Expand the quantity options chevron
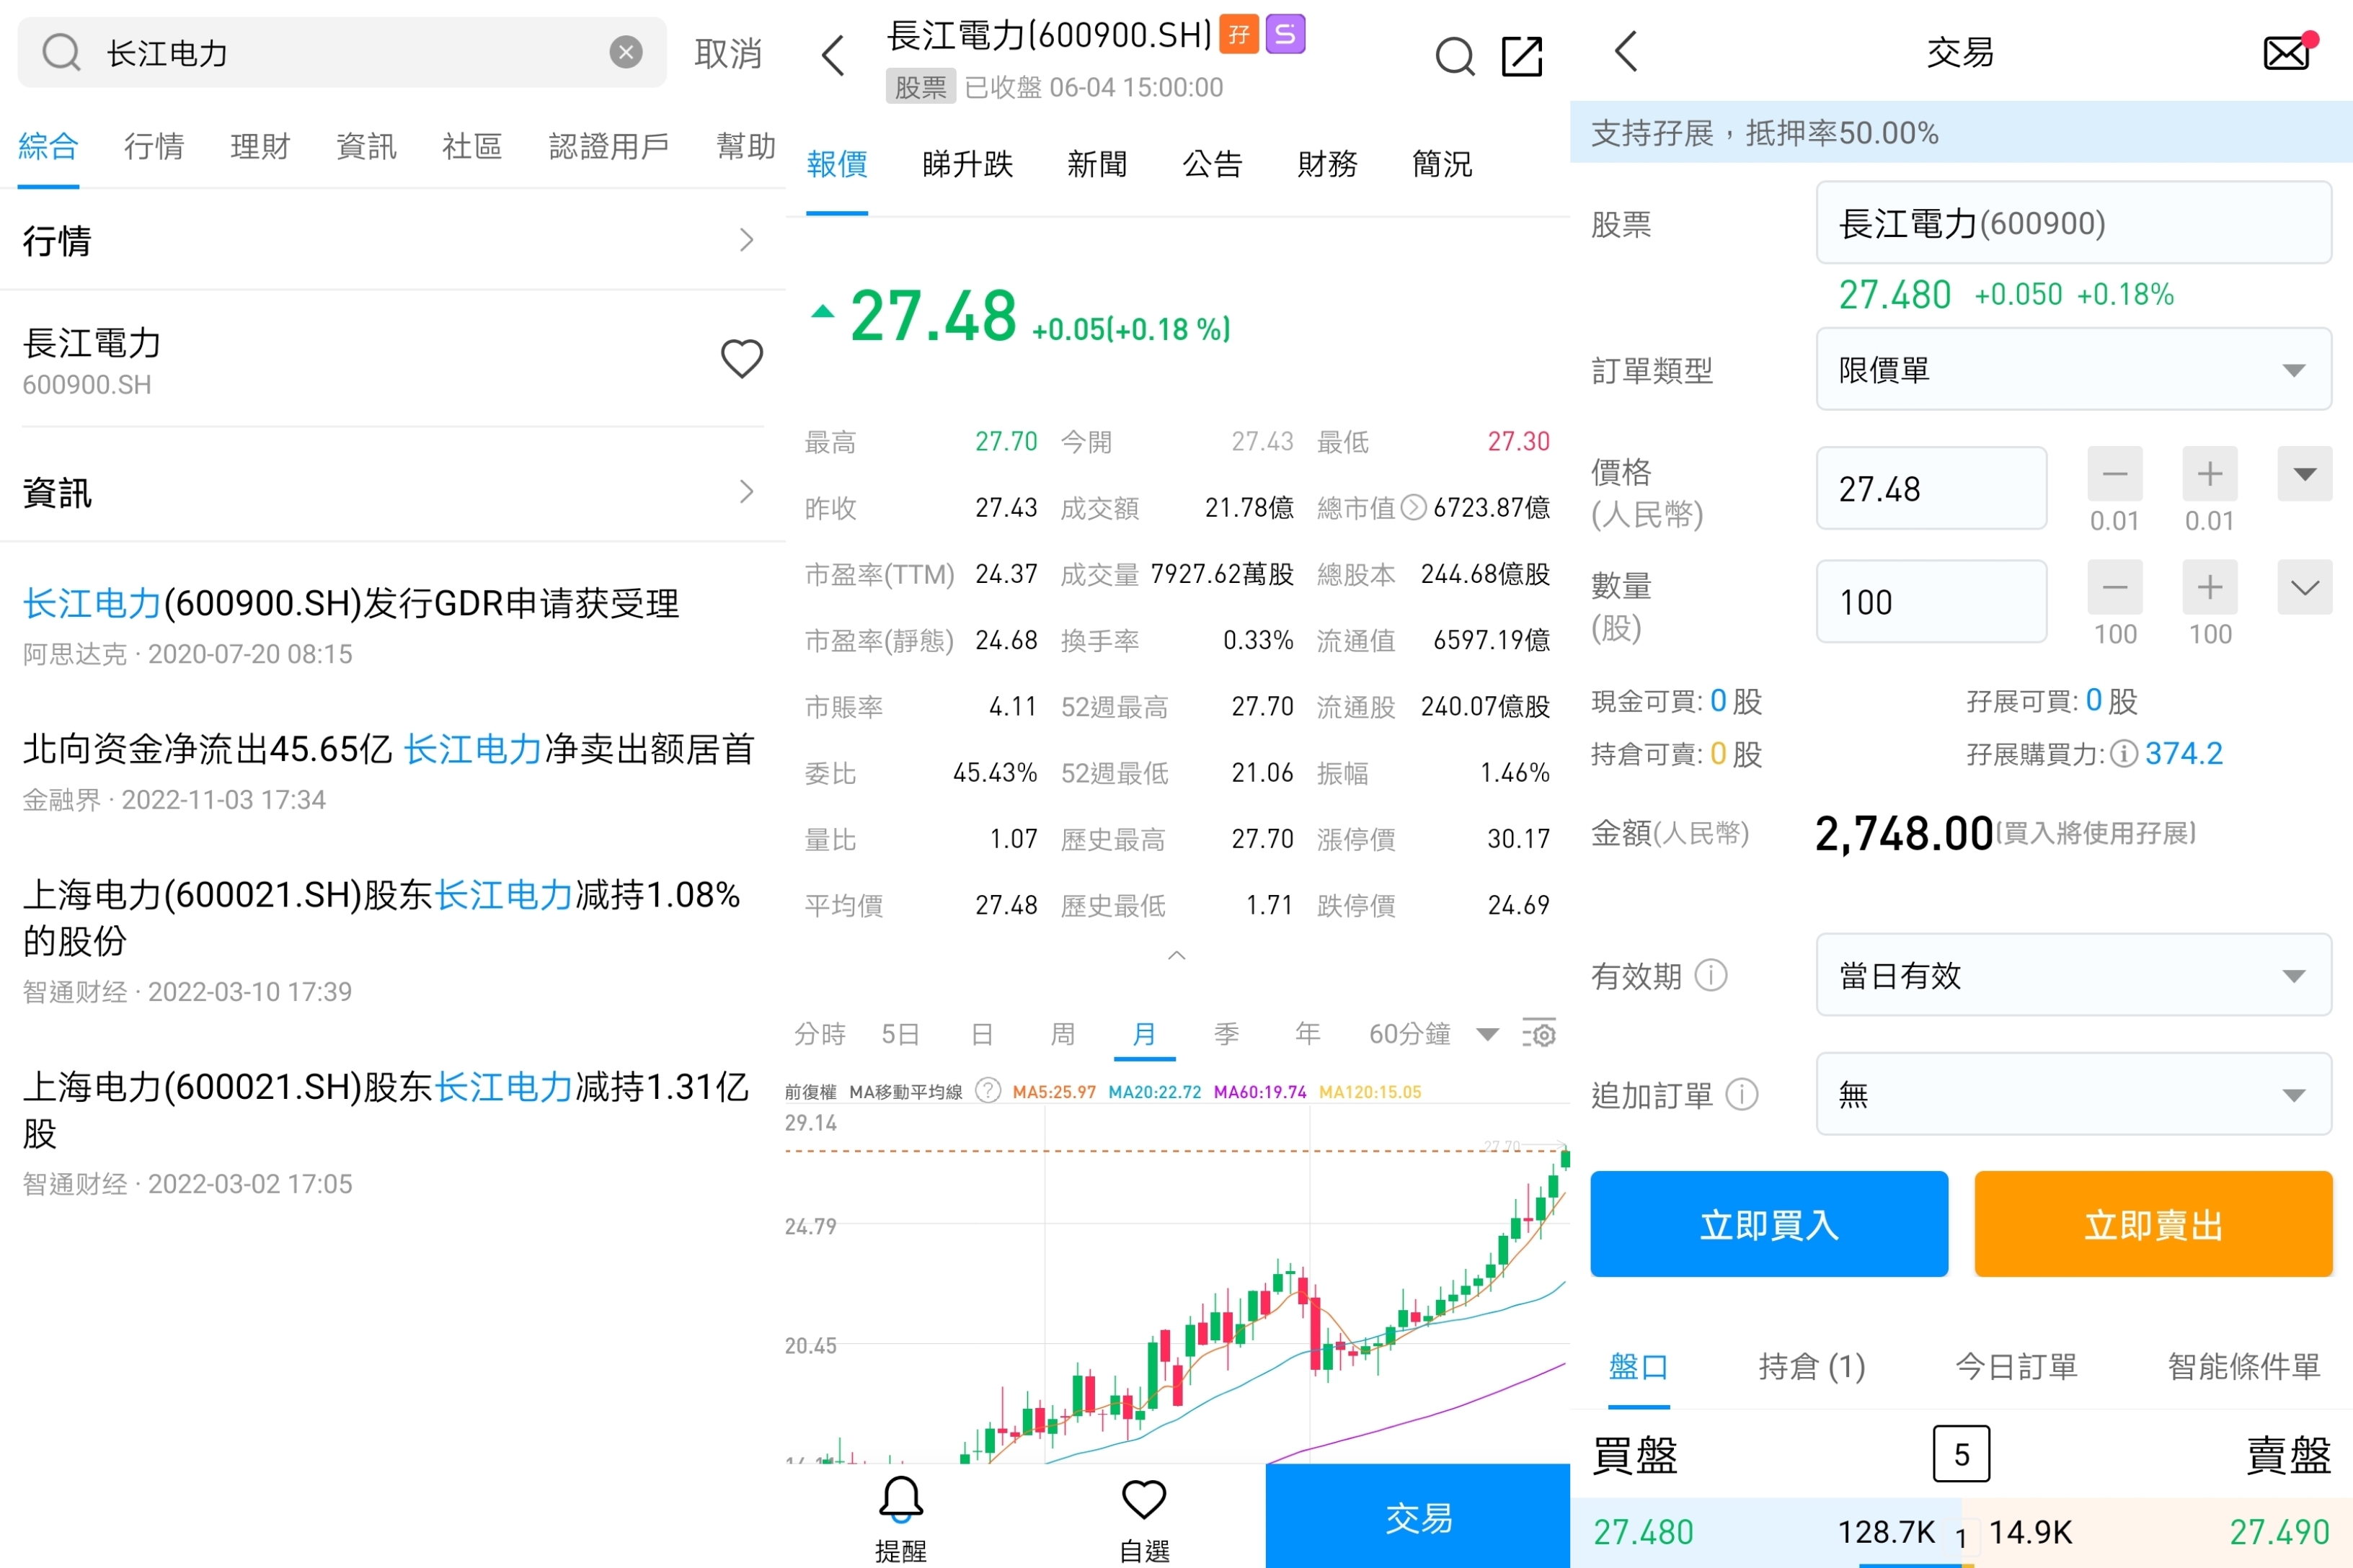Screen dimensions: 2353x1568 [2305, 587]
